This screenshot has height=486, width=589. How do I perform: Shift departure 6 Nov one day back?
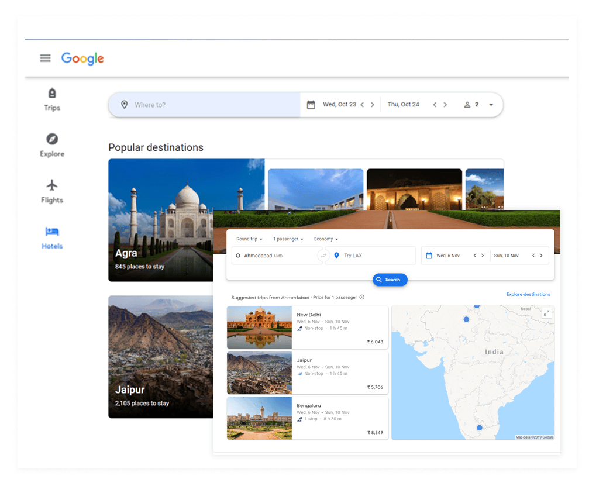pyautogui.click(x=475, y=256)
